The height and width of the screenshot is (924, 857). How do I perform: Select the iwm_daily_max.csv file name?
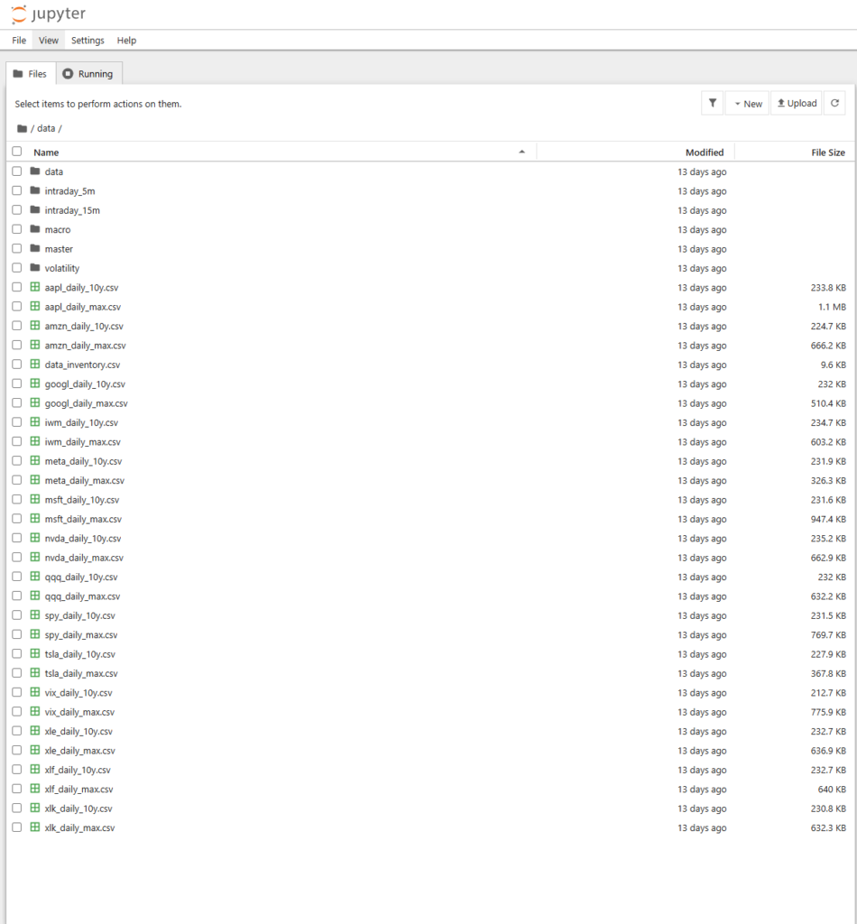(82, 441)
